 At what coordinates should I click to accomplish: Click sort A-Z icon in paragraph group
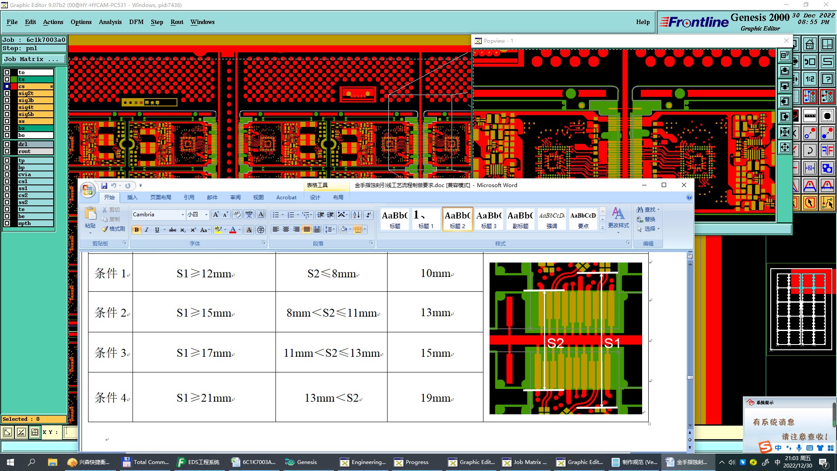pyautogui.click(x=357, y=215)
